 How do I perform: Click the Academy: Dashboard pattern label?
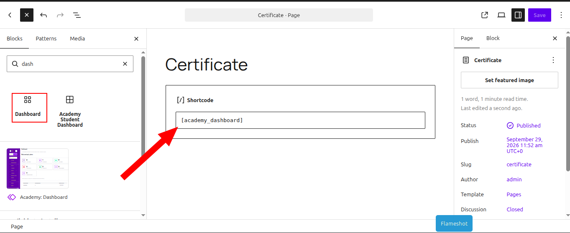43,197
